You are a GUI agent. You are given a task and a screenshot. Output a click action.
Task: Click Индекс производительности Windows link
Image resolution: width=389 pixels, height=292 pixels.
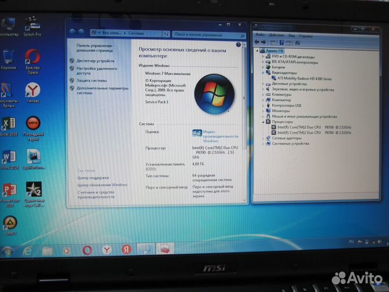220,136
